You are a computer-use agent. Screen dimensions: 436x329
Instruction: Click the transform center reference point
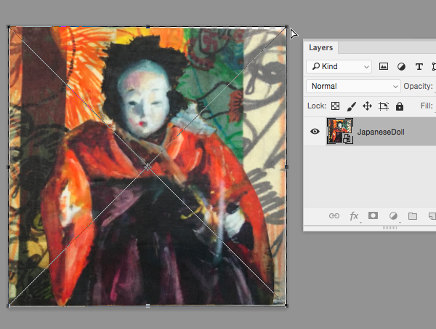click(148, 167)
